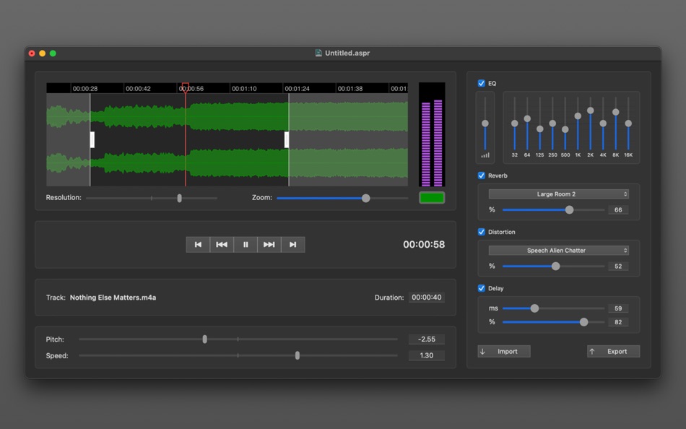Fast-forward with the double-arrow forward button
Screen dimensions: 686x429
point(269,245)
